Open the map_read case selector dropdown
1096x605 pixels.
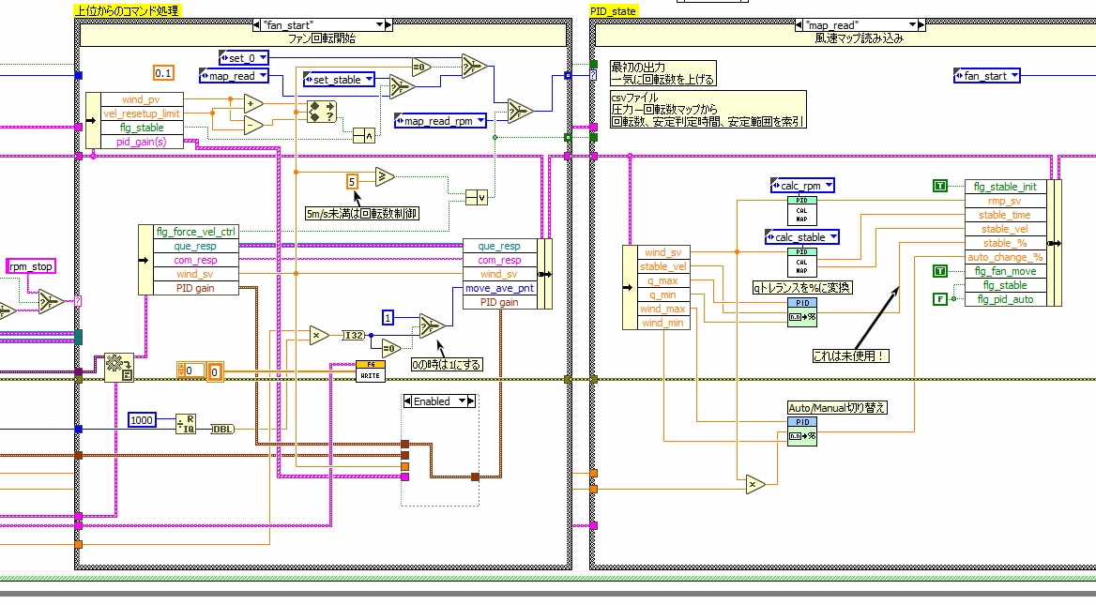tap(912, 24)
